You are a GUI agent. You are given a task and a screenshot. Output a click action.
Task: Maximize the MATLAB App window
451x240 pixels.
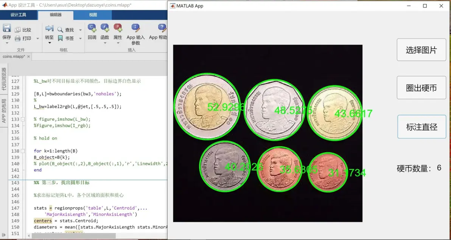[425, 6]
